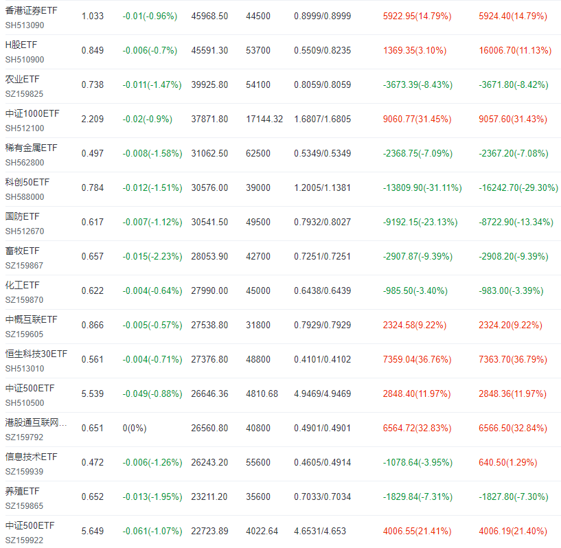The height and width of the screenshot is (548, 561).
Task: Click the profit 640.50(1.29%)
Action: coord(508,463)
